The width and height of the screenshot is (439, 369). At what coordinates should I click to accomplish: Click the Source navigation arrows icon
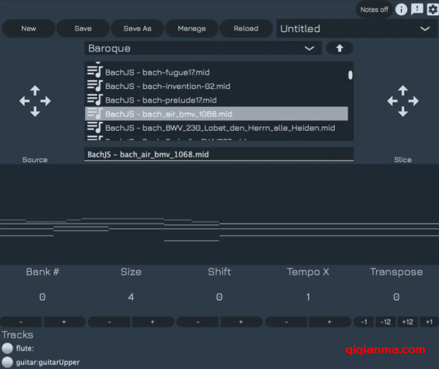(35, 100)
